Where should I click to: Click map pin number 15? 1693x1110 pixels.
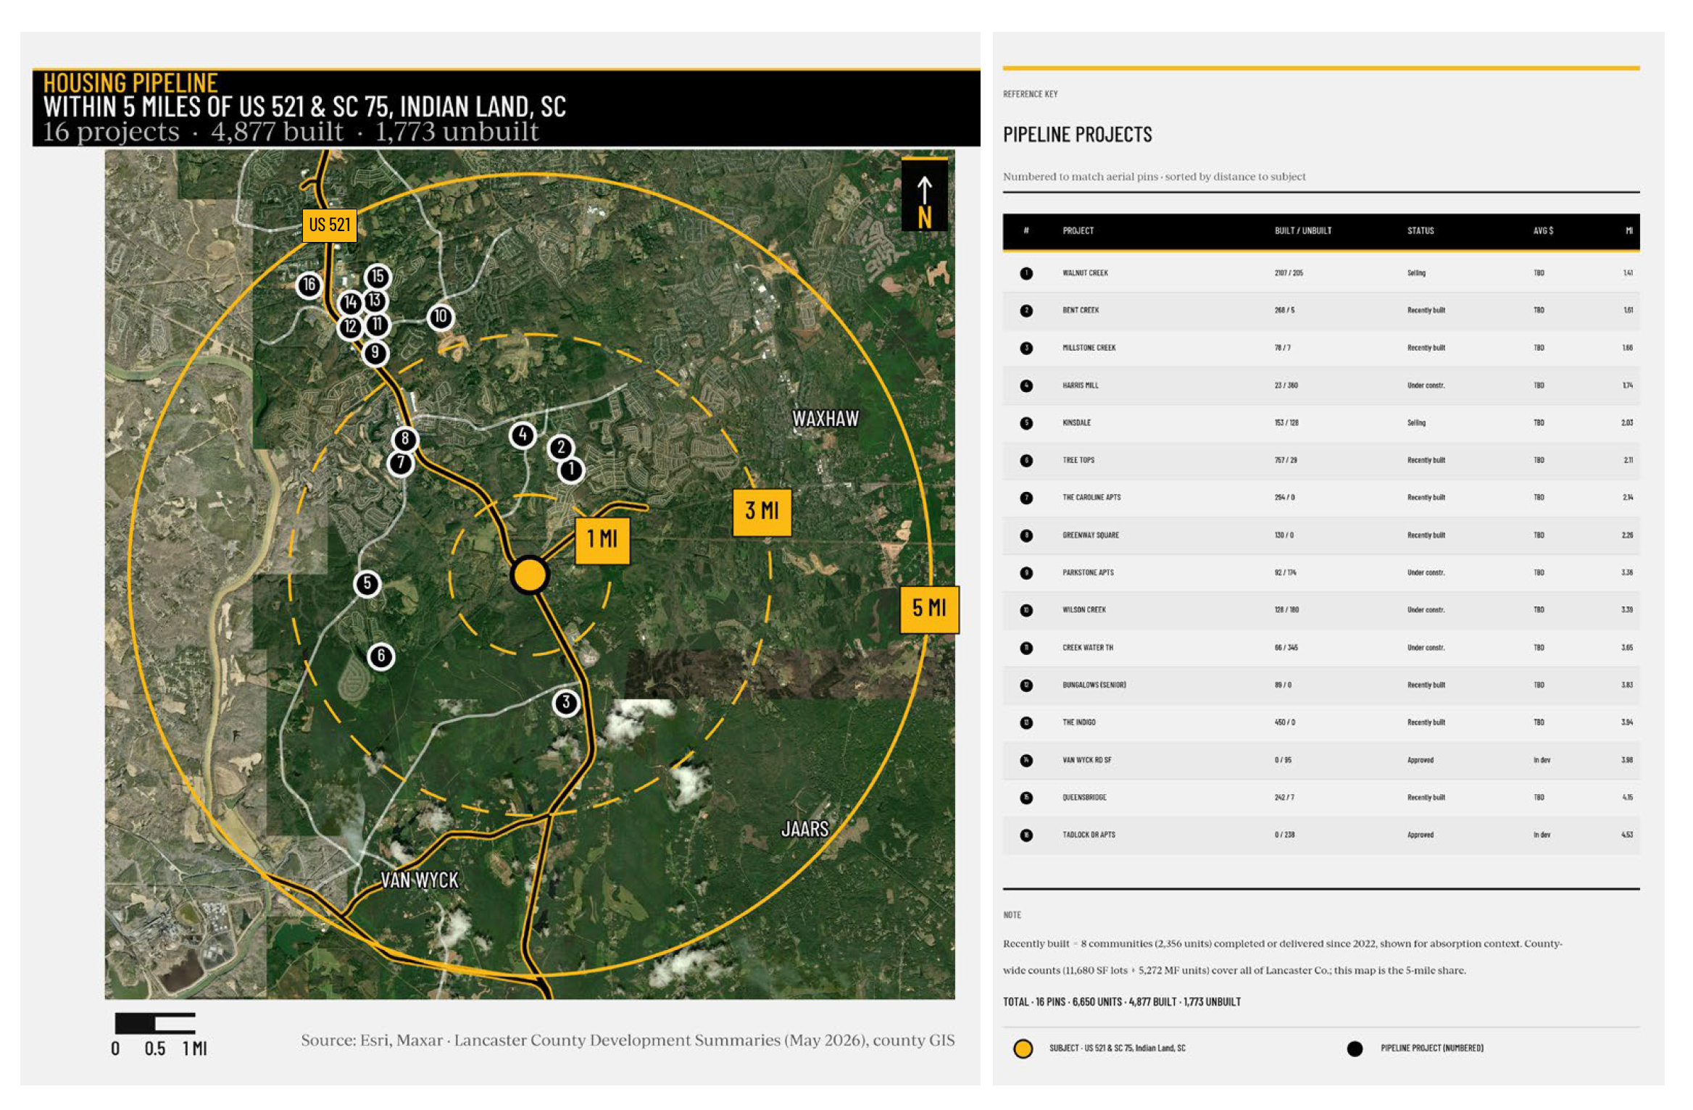click(378, 276)
